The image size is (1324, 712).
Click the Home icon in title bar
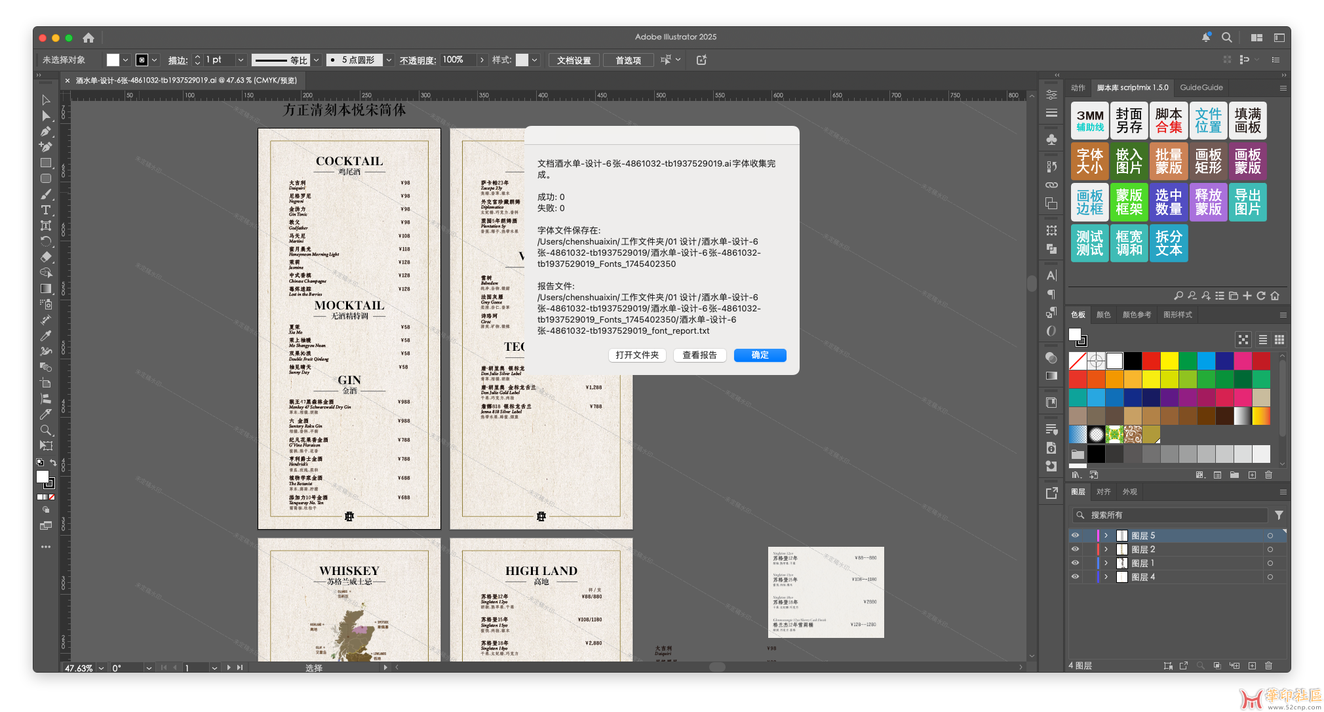point(88,37)
